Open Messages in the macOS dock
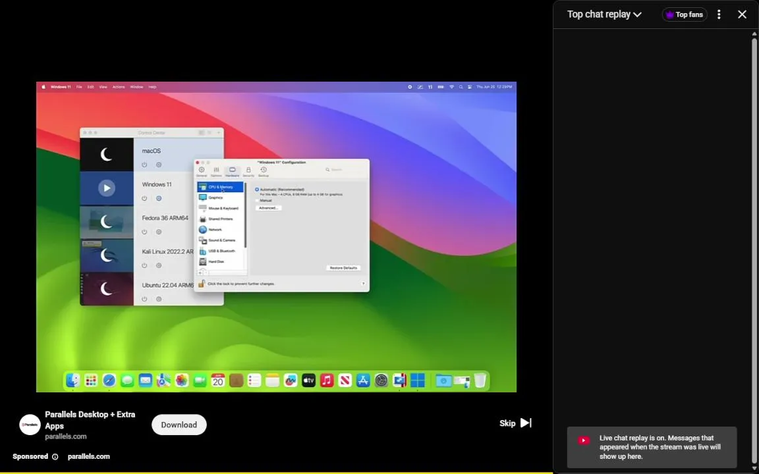Image resolution: width=759 pixels, height=474 pixels. tap(126, 381)
